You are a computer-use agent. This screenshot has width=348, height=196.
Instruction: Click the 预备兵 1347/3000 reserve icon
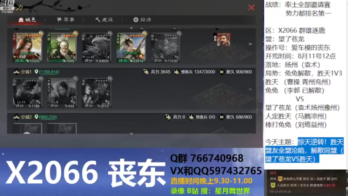click(177, 72)
